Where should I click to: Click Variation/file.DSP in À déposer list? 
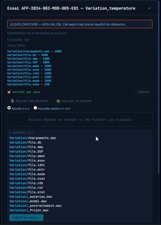coord(26,151)
